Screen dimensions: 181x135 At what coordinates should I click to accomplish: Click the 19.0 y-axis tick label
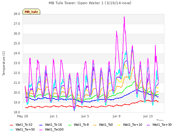coord(17,102)
